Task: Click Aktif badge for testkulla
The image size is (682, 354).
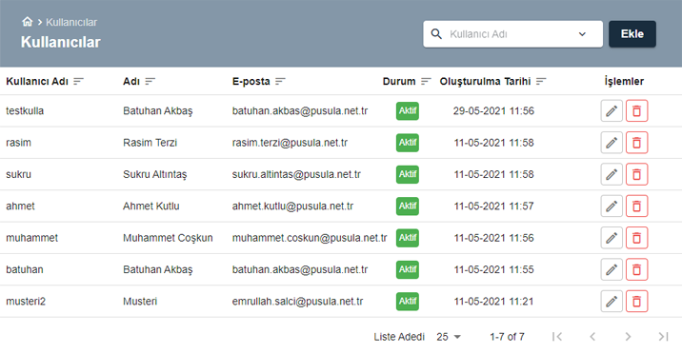Action: click(408, 110)
